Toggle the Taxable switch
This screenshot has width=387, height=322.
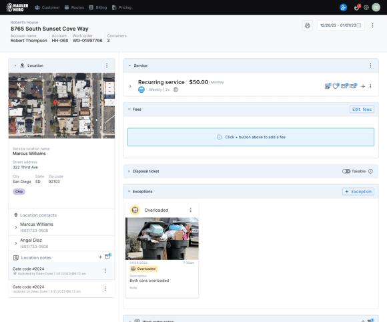point(346,171)
